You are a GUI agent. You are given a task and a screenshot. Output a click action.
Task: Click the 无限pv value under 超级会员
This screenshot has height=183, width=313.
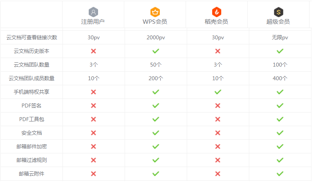(x=280, y=37)
